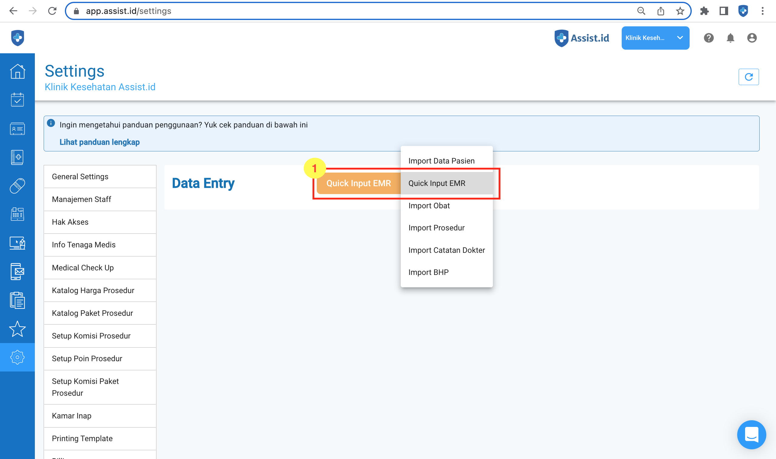Viewport: 776px width, 459px height.
Task: Open the chat support bubble
Action: (x=751, y=434)
